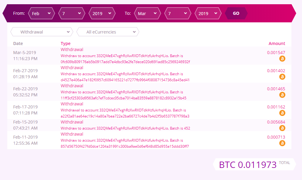Select the Mar-5-2019 withdrawal batch description
The height and width of the screenshot is (180, 302).
click(x=125, y=59)
